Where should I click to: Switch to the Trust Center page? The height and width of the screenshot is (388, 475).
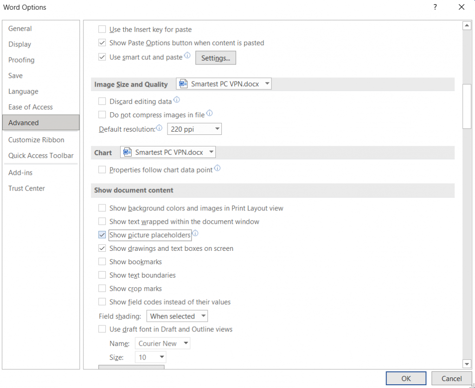coord(26,188)
